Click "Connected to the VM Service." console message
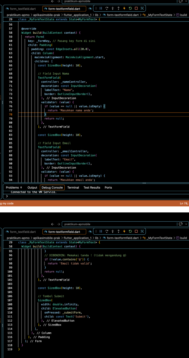189x358 pixels. [x=34, y=192]
